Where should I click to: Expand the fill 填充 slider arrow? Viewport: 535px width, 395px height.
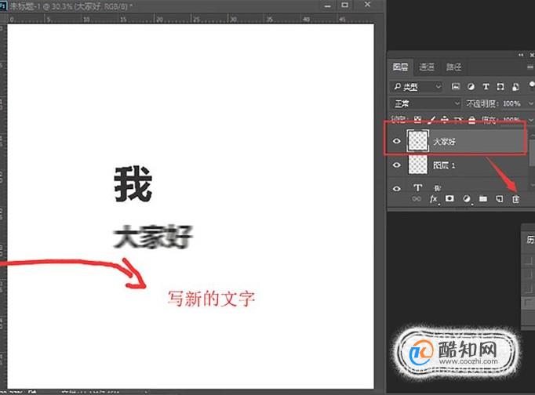click(x=530, y=120)
